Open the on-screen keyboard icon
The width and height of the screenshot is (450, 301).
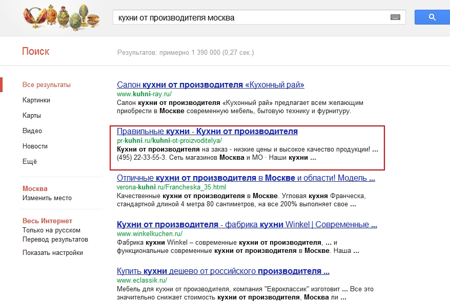395,17
